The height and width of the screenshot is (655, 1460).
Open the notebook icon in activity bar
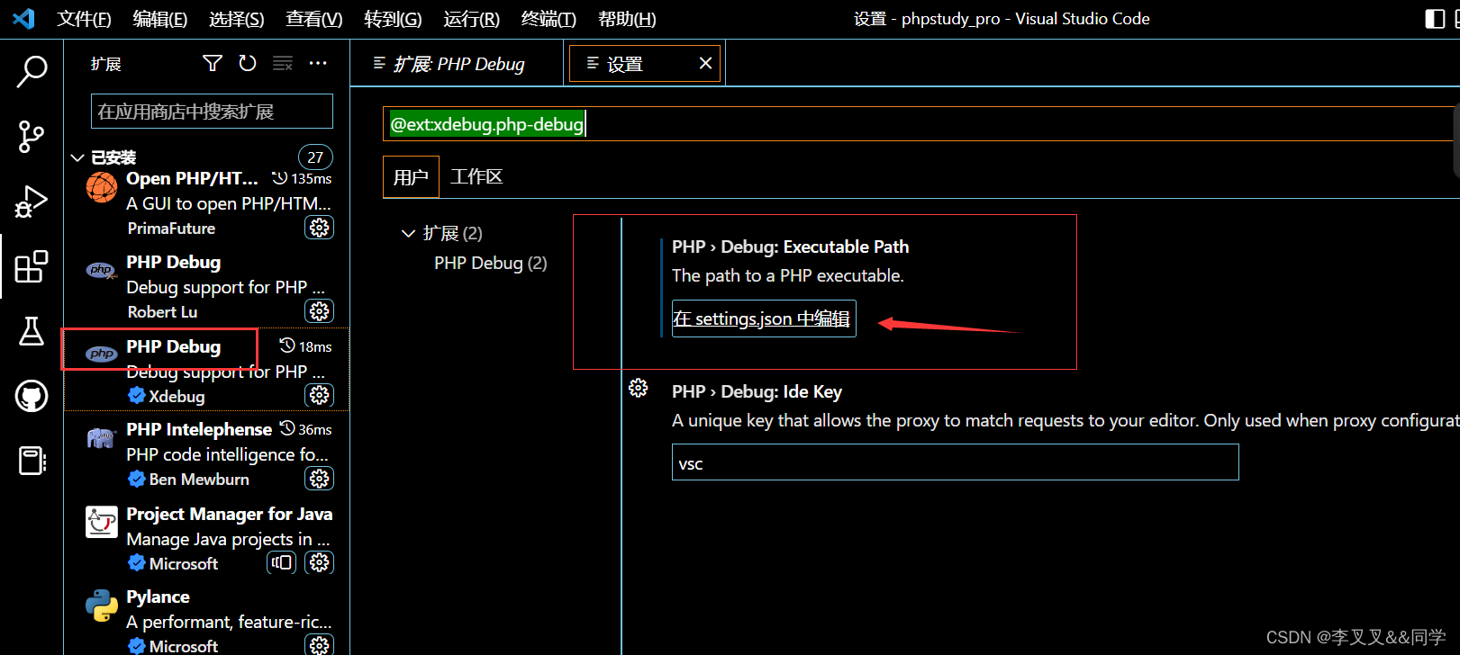click(x=32, y=461)
